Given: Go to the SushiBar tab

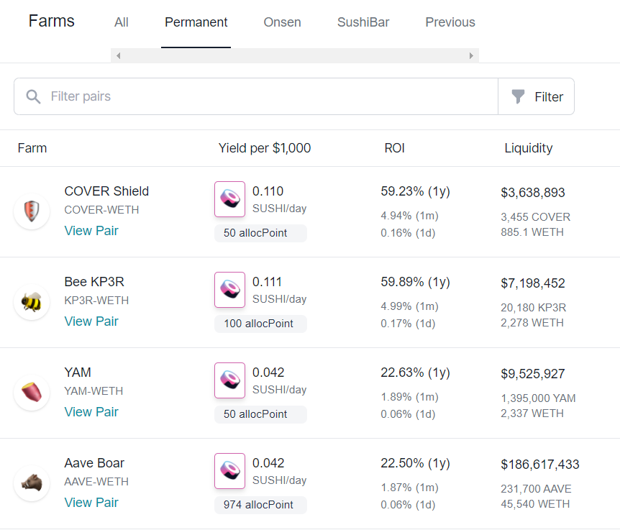Looking at the screenshot, I should (x=363, y=22).
